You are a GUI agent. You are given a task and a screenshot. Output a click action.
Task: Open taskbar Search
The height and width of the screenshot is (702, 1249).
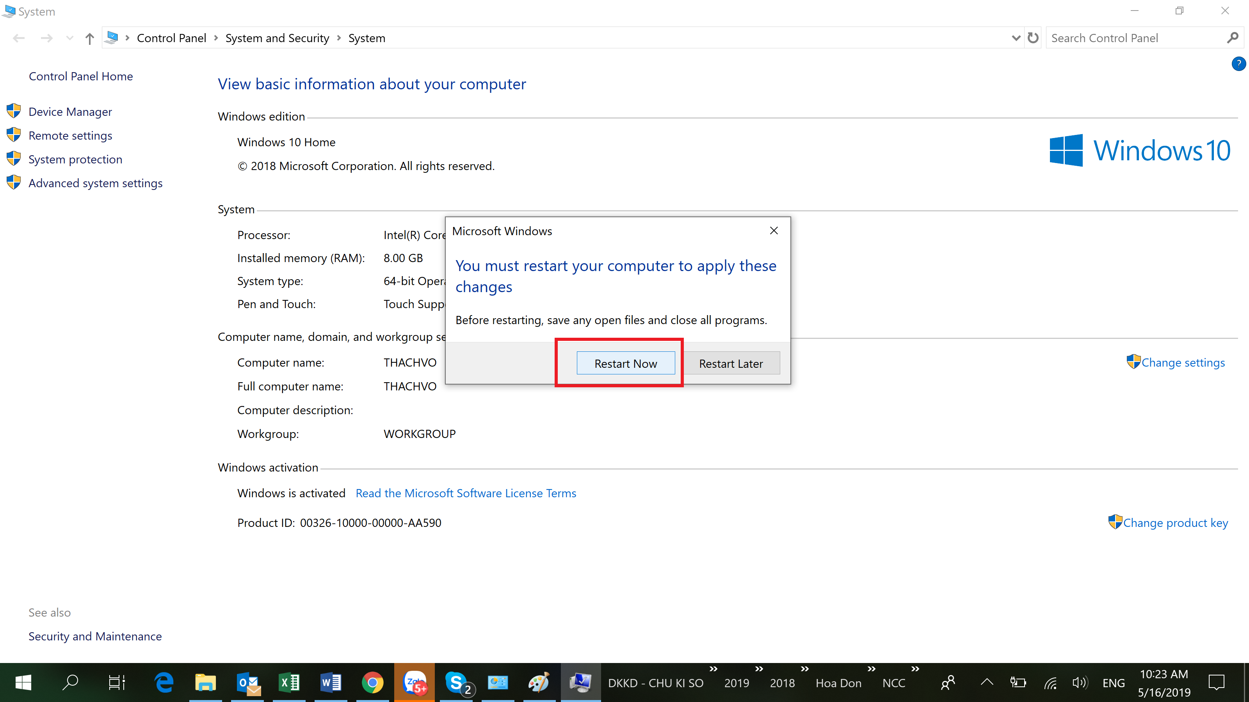(71, 682)
